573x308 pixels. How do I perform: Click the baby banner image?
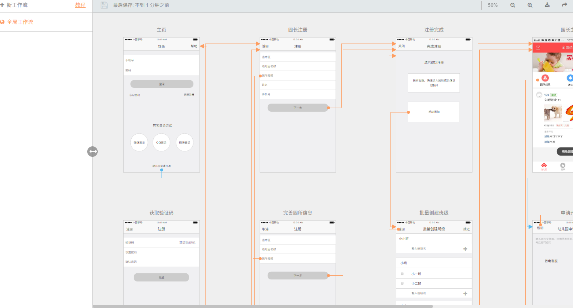(x=553, y=62)
